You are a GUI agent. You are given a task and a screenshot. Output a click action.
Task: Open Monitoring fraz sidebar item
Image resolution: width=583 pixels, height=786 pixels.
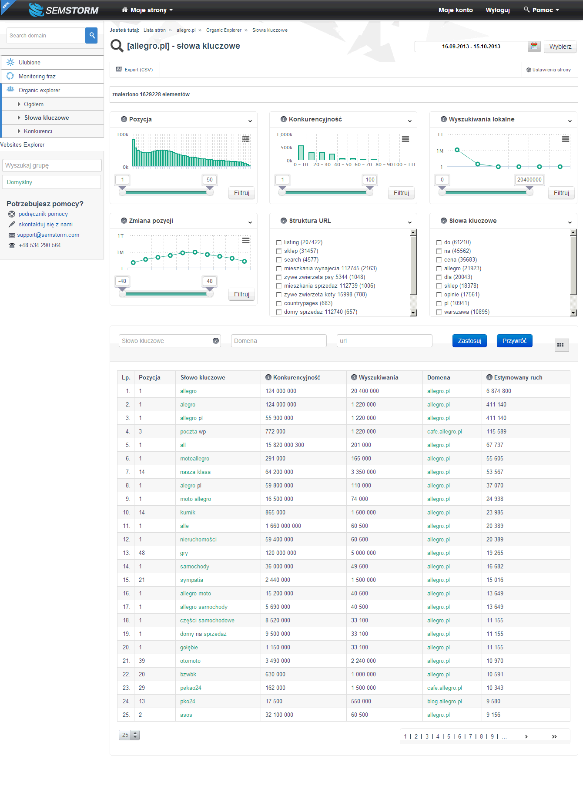(37, 76)
